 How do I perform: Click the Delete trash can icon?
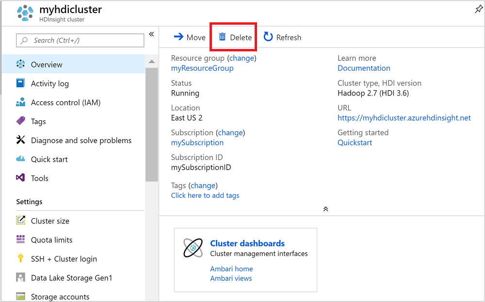click(223, 37)
